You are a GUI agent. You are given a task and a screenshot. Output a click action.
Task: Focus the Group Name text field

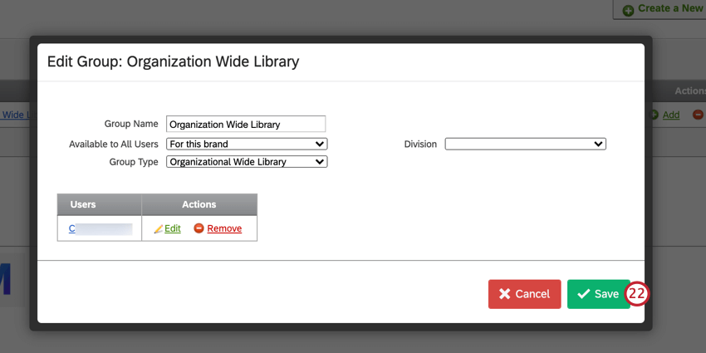246,125
